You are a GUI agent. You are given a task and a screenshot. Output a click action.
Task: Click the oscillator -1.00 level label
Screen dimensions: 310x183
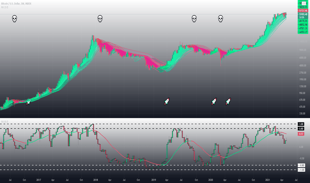(301, 170)
